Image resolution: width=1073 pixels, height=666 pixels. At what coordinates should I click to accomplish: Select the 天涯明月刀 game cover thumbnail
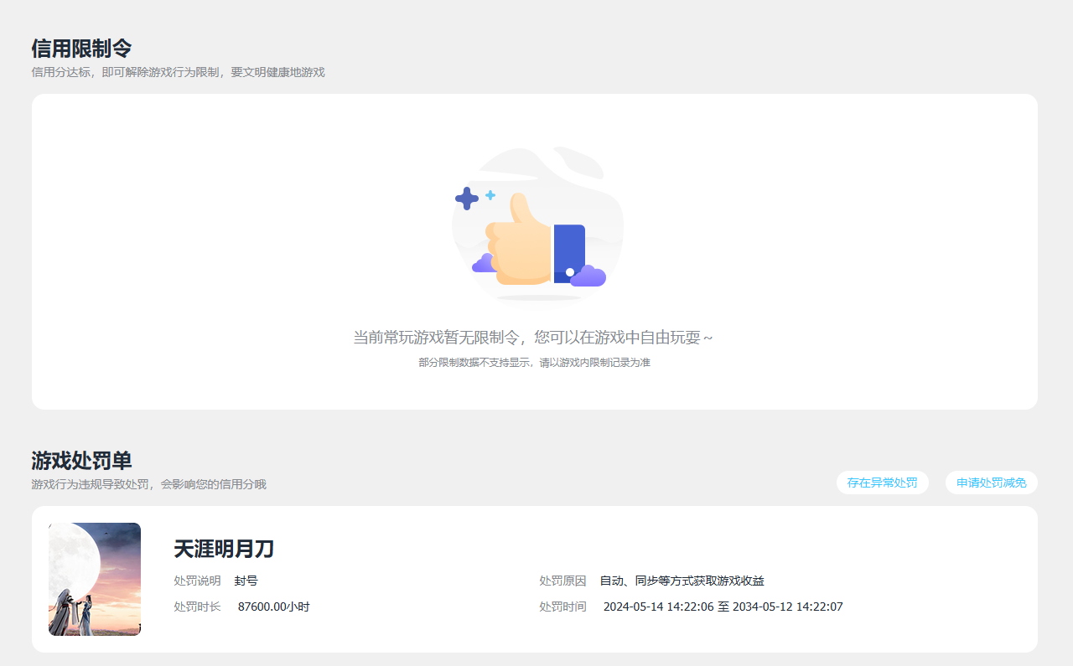tap(95, 579)
